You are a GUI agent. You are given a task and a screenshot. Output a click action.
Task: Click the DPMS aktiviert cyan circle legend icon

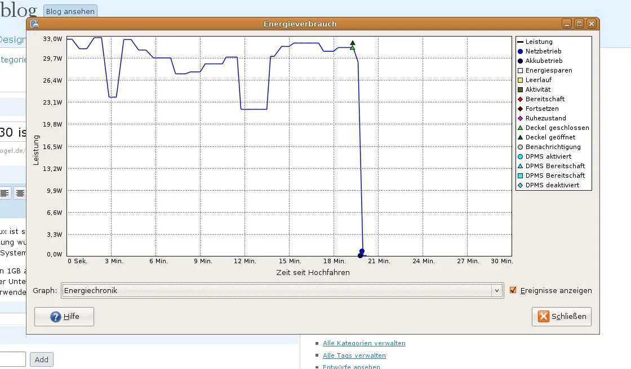521,156
